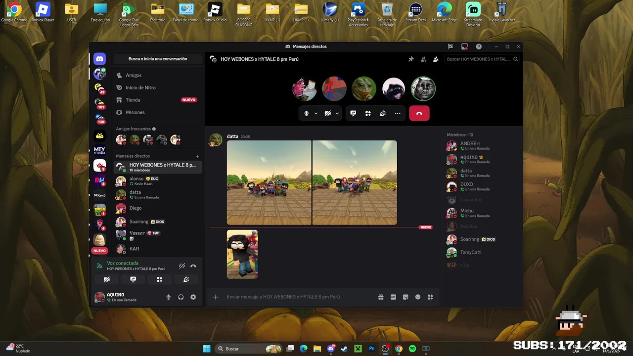The width and height of the screenshot is (633, 356).
Task: Deafen with headphones icon in user panel
Action: point(181,297)
